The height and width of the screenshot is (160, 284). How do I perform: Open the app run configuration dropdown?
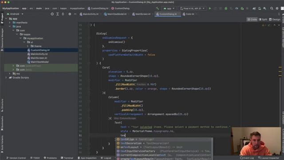tap(169, 8)
